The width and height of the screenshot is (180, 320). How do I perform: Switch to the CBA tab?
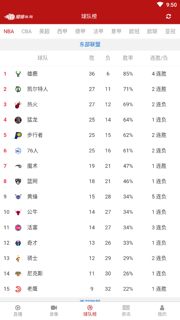27,31
